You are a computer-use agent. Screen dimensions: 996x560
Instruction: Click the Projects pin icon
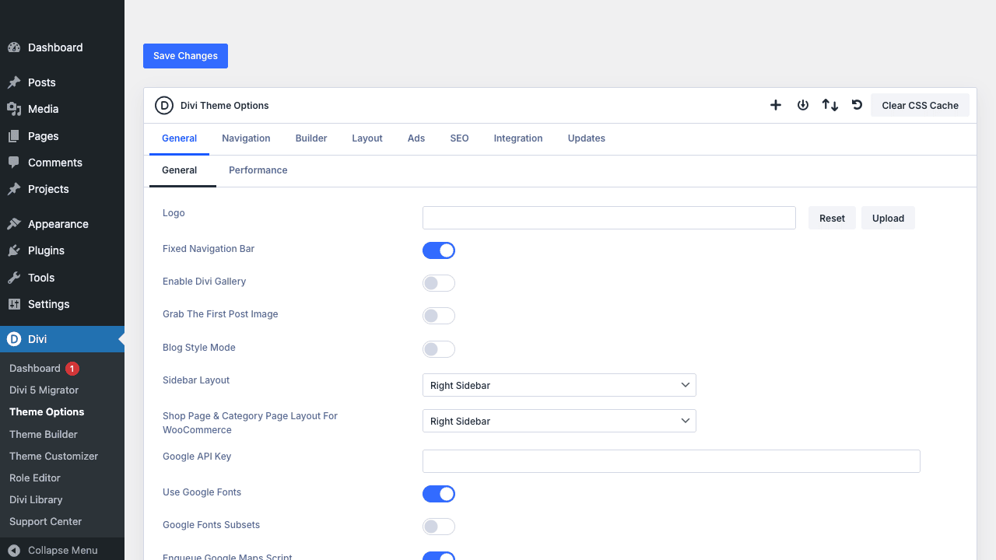tap(14, 189)
